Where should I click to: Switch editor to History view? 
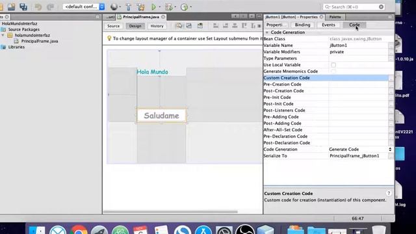click(157, 26)
